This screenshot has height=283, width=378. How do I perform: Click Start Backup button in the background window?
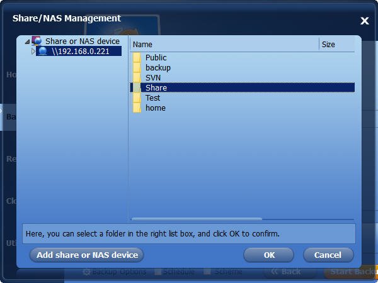click(x=351, y=272)
